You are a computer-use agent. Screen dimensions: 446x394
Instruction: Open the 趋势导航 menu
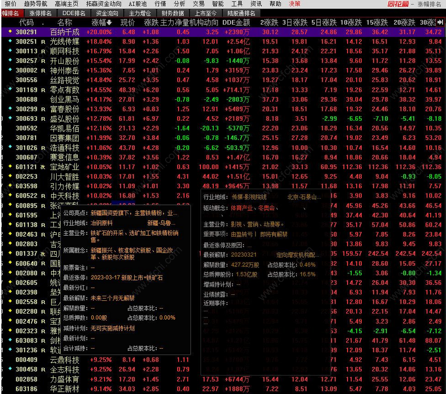click(35, 4)
